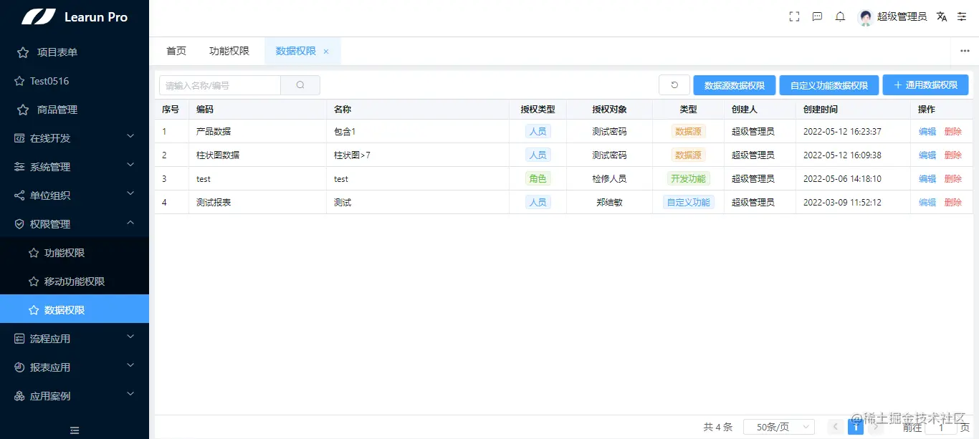Click star icon beside 商品管理
This screenshot has height=439, width=979.
23,110
